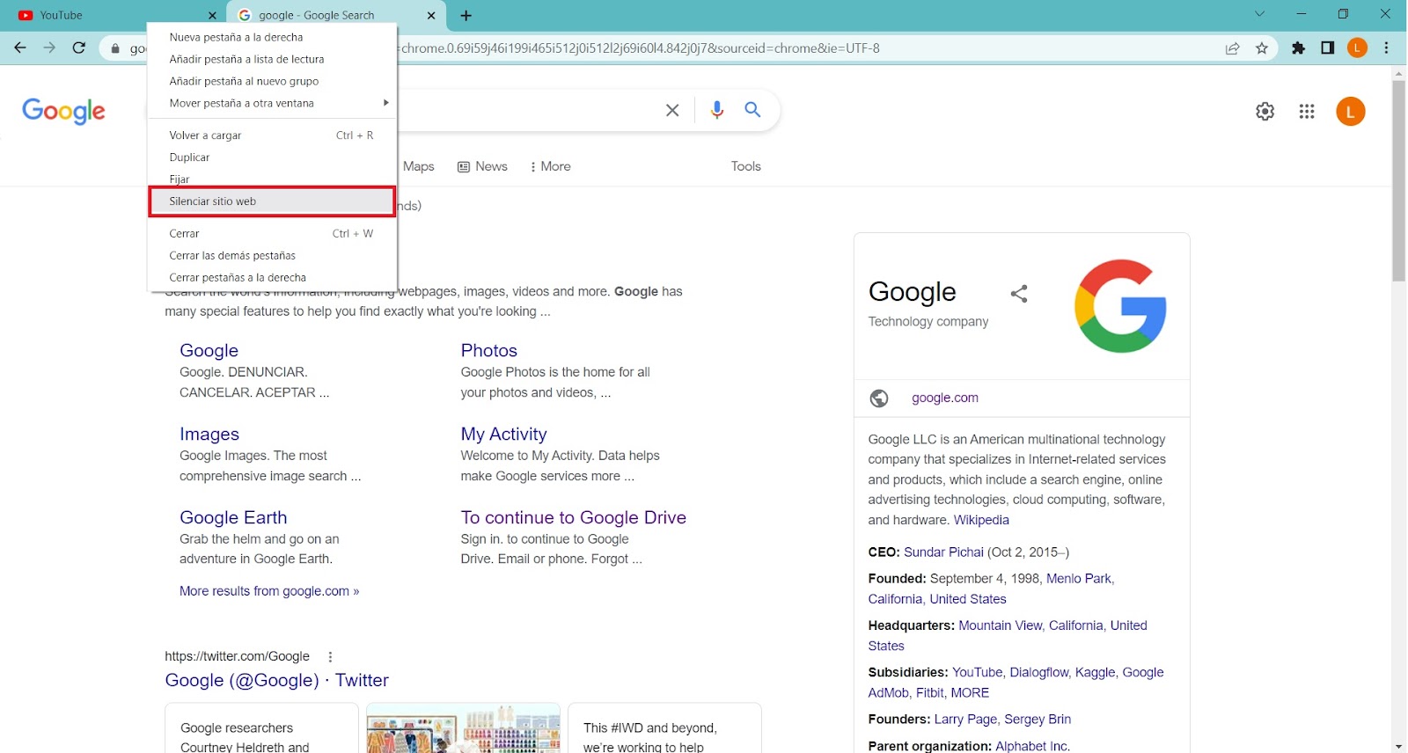
Task: Open the Sergey Brin founder link
Action: (1038, 720)
